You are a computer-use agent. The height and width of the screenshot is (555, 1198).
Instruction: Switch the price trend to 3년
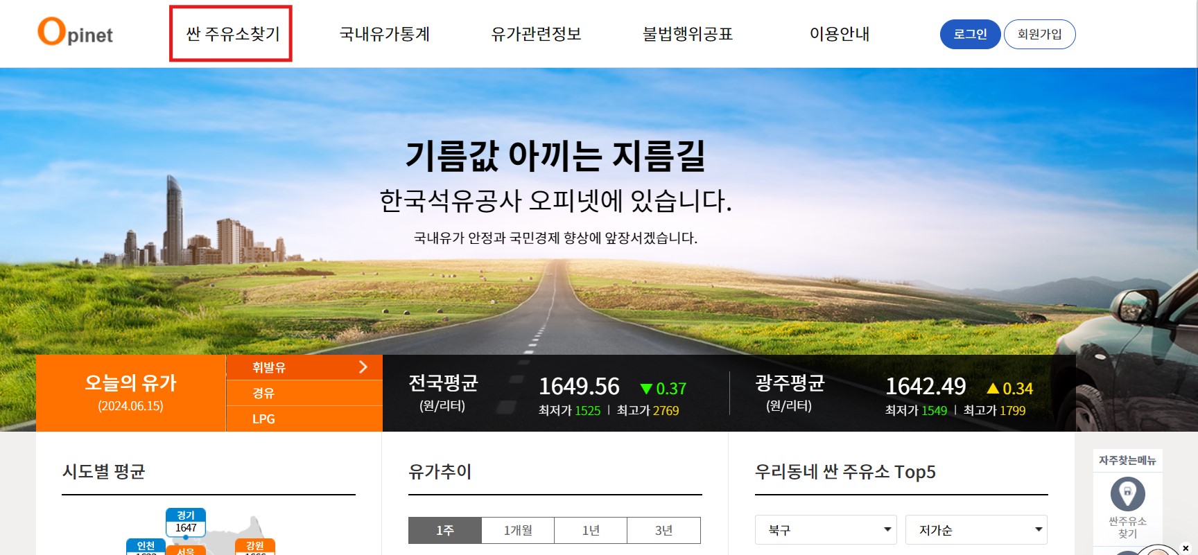coord(663,530)
